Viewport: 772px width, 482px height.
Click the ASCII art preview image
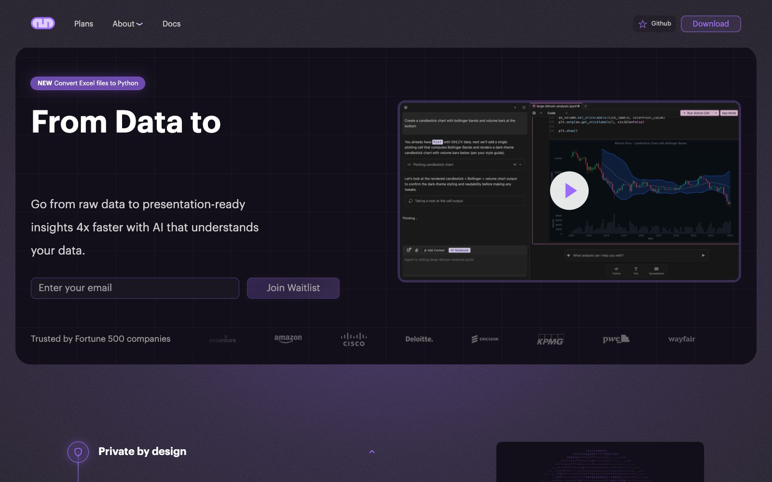point(600,462)
